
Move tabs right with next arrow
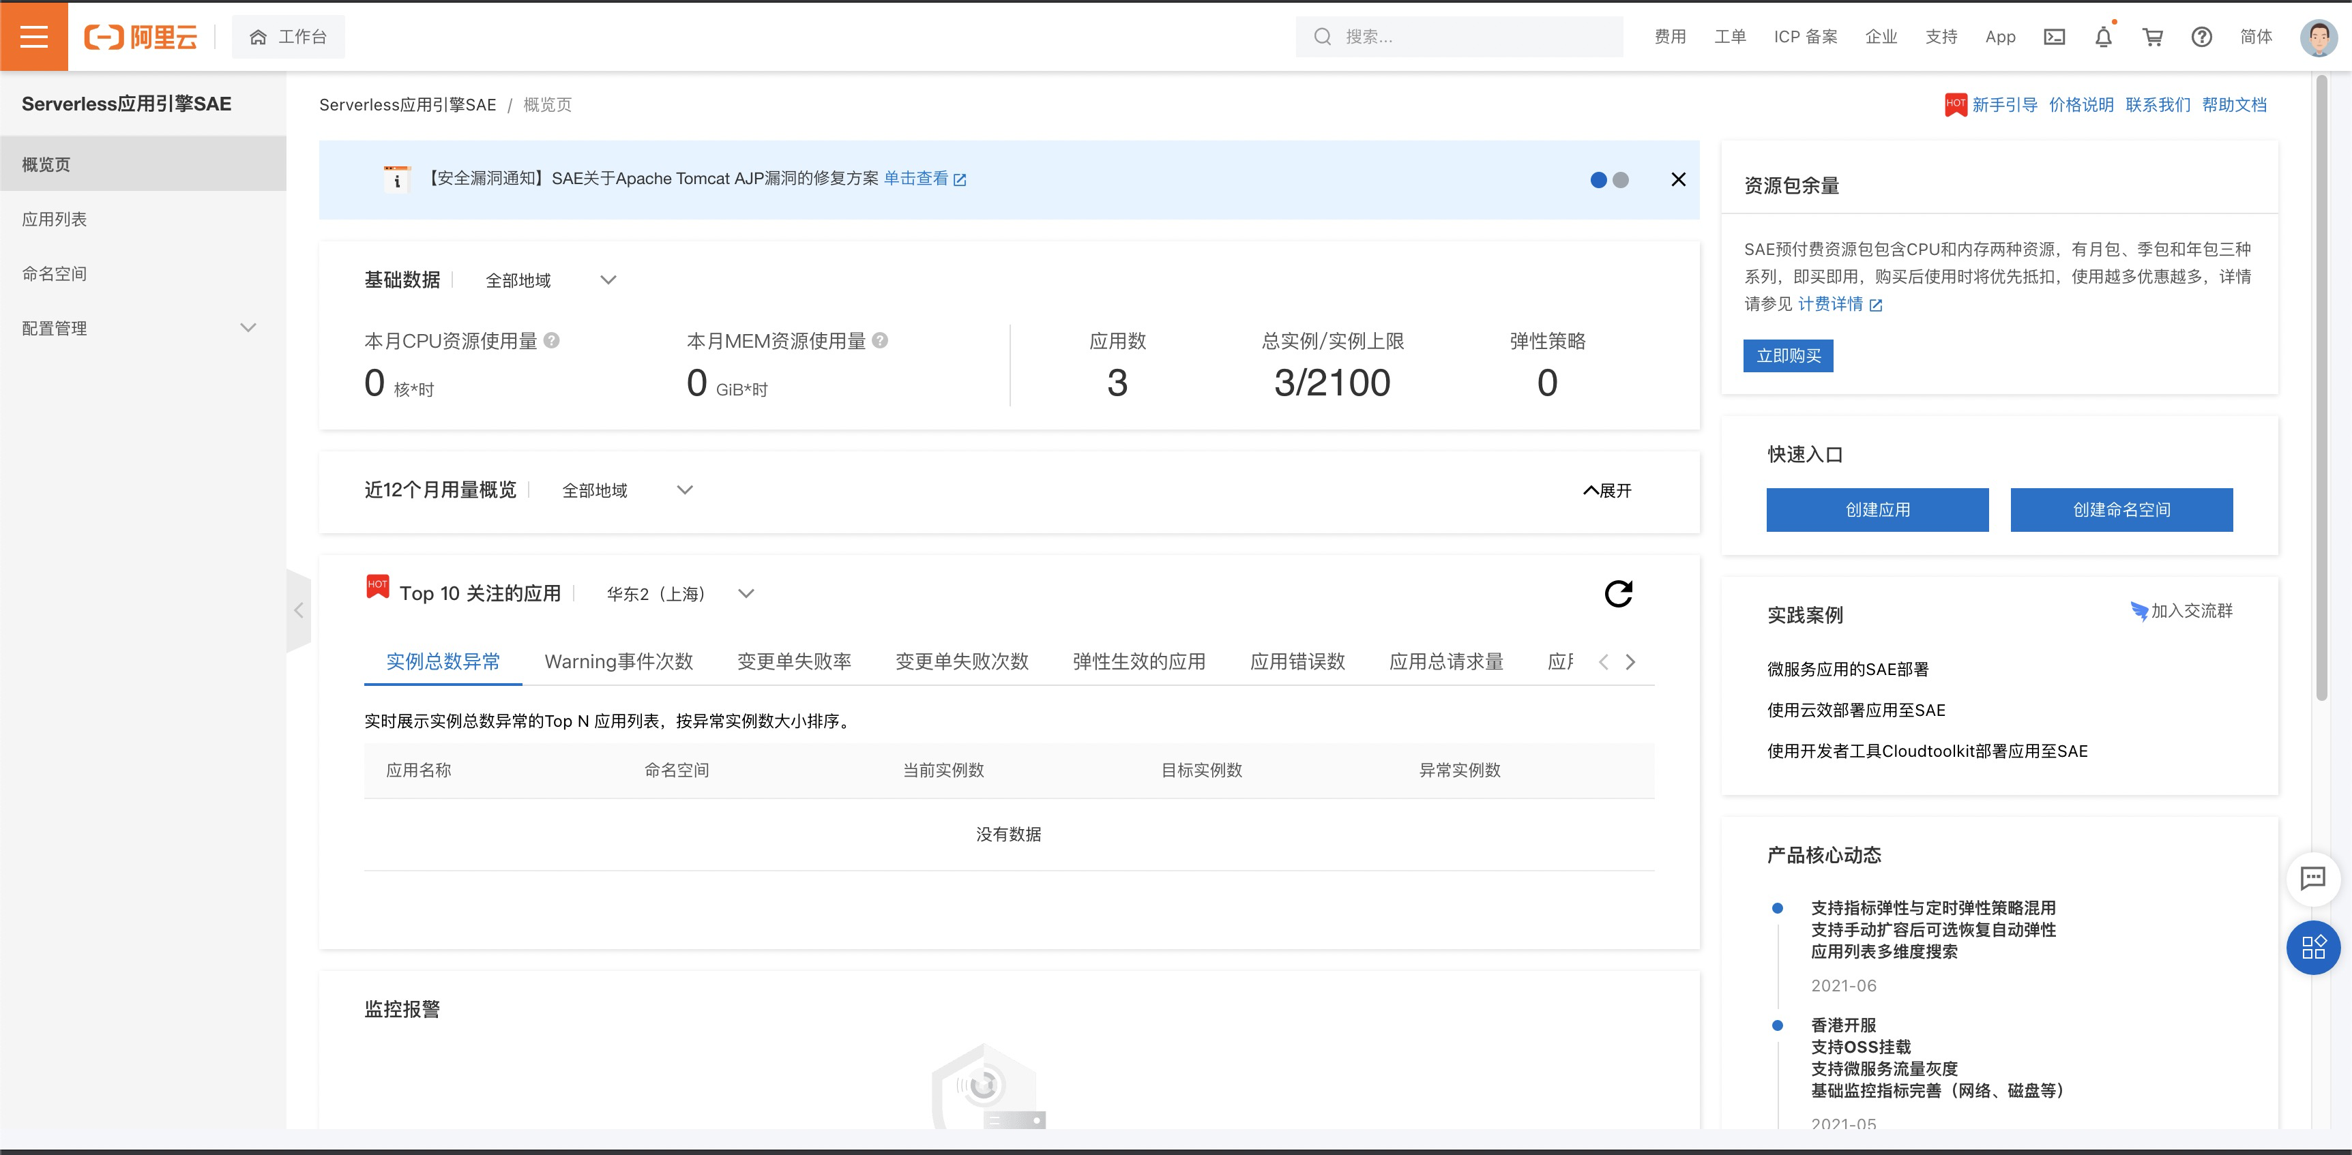pyautogui.click(x=1631, y=662)
